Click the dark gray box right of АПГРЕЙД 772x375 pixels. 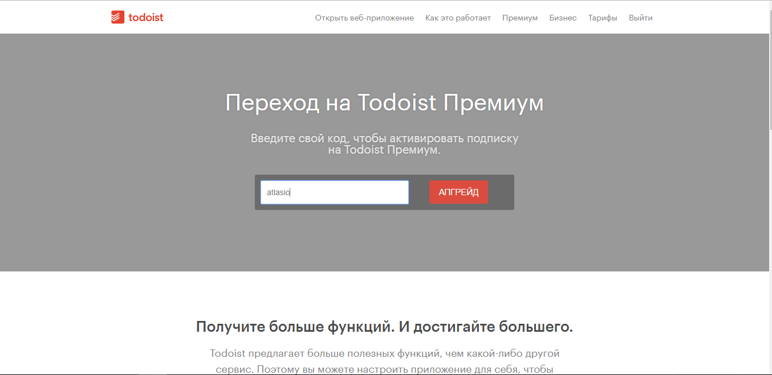pos(501,192)
